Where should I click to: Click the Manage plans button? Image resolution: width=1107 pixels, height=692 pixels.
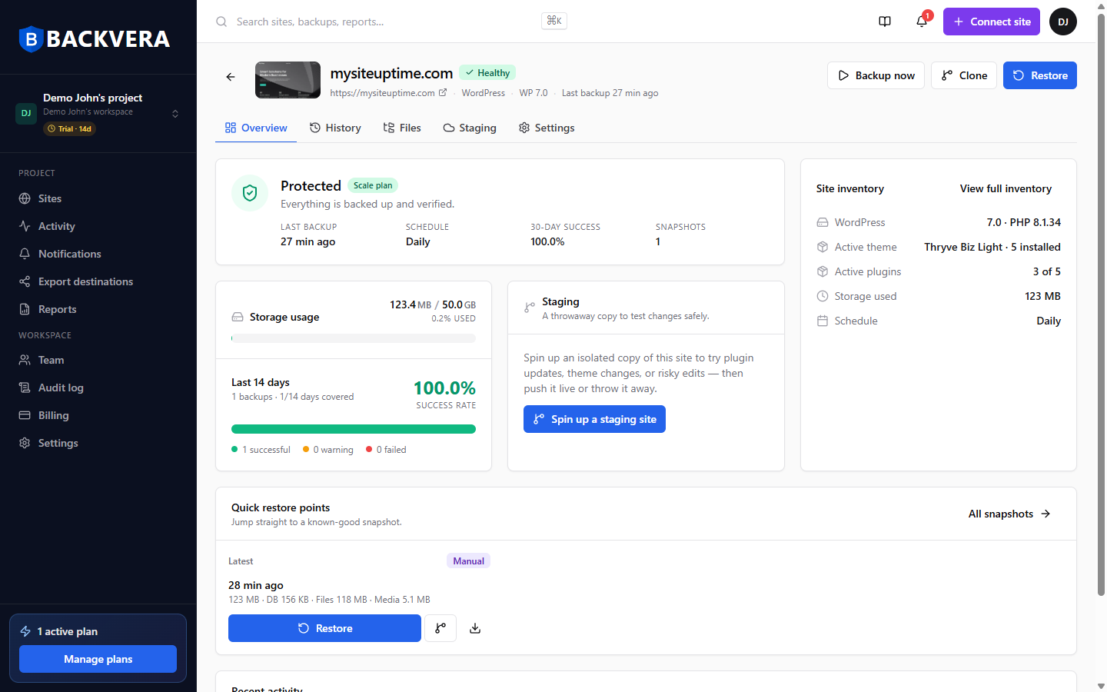98,659
